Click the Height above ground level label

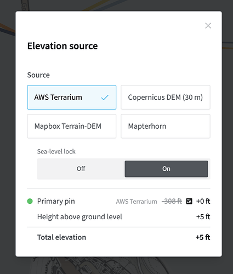tap(79, 217)
